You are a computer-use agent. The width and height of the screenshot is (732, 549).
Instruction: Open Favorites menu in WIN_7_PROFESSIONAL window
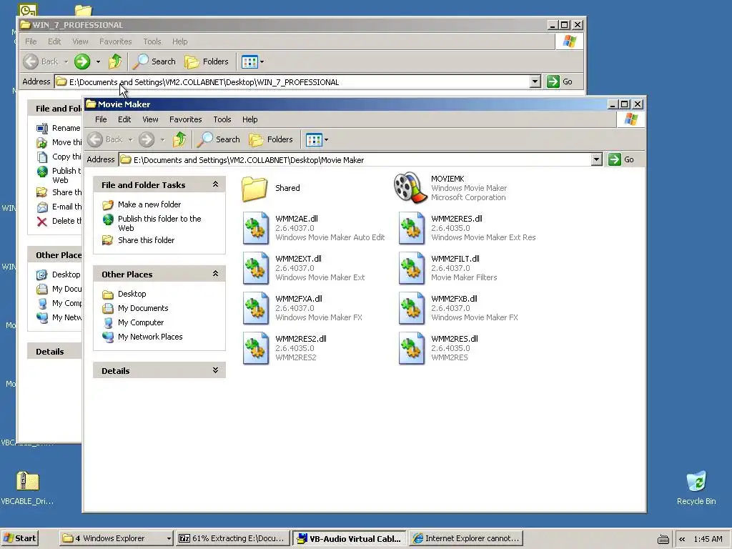[115, 41]
